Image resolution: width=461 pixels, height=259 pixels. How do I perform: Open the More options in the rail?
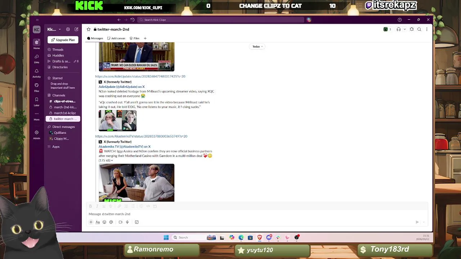pos(36,115)
